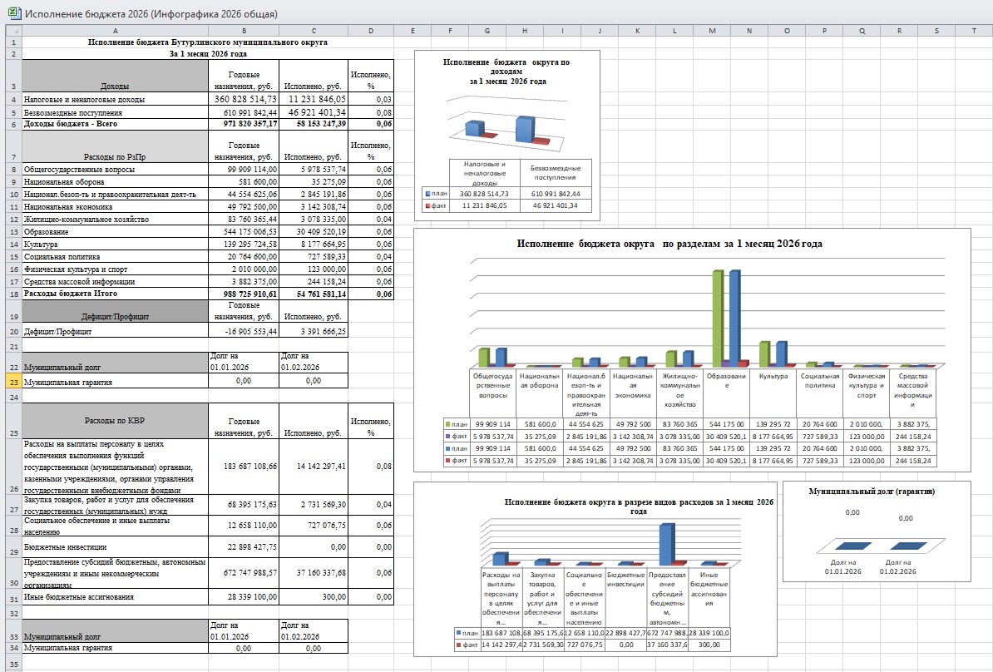The width and height of the screenshot is (993, 672).
Task: Click 'Жилищно-коммунальное хозяйство' cell in column A
Action: point(115,219)
